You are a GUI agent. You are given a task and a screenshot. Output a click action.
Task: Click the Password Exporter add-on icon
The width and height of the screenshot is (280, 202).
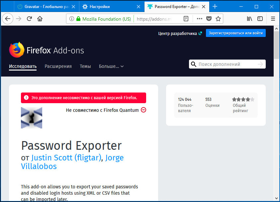coord(32,118)
